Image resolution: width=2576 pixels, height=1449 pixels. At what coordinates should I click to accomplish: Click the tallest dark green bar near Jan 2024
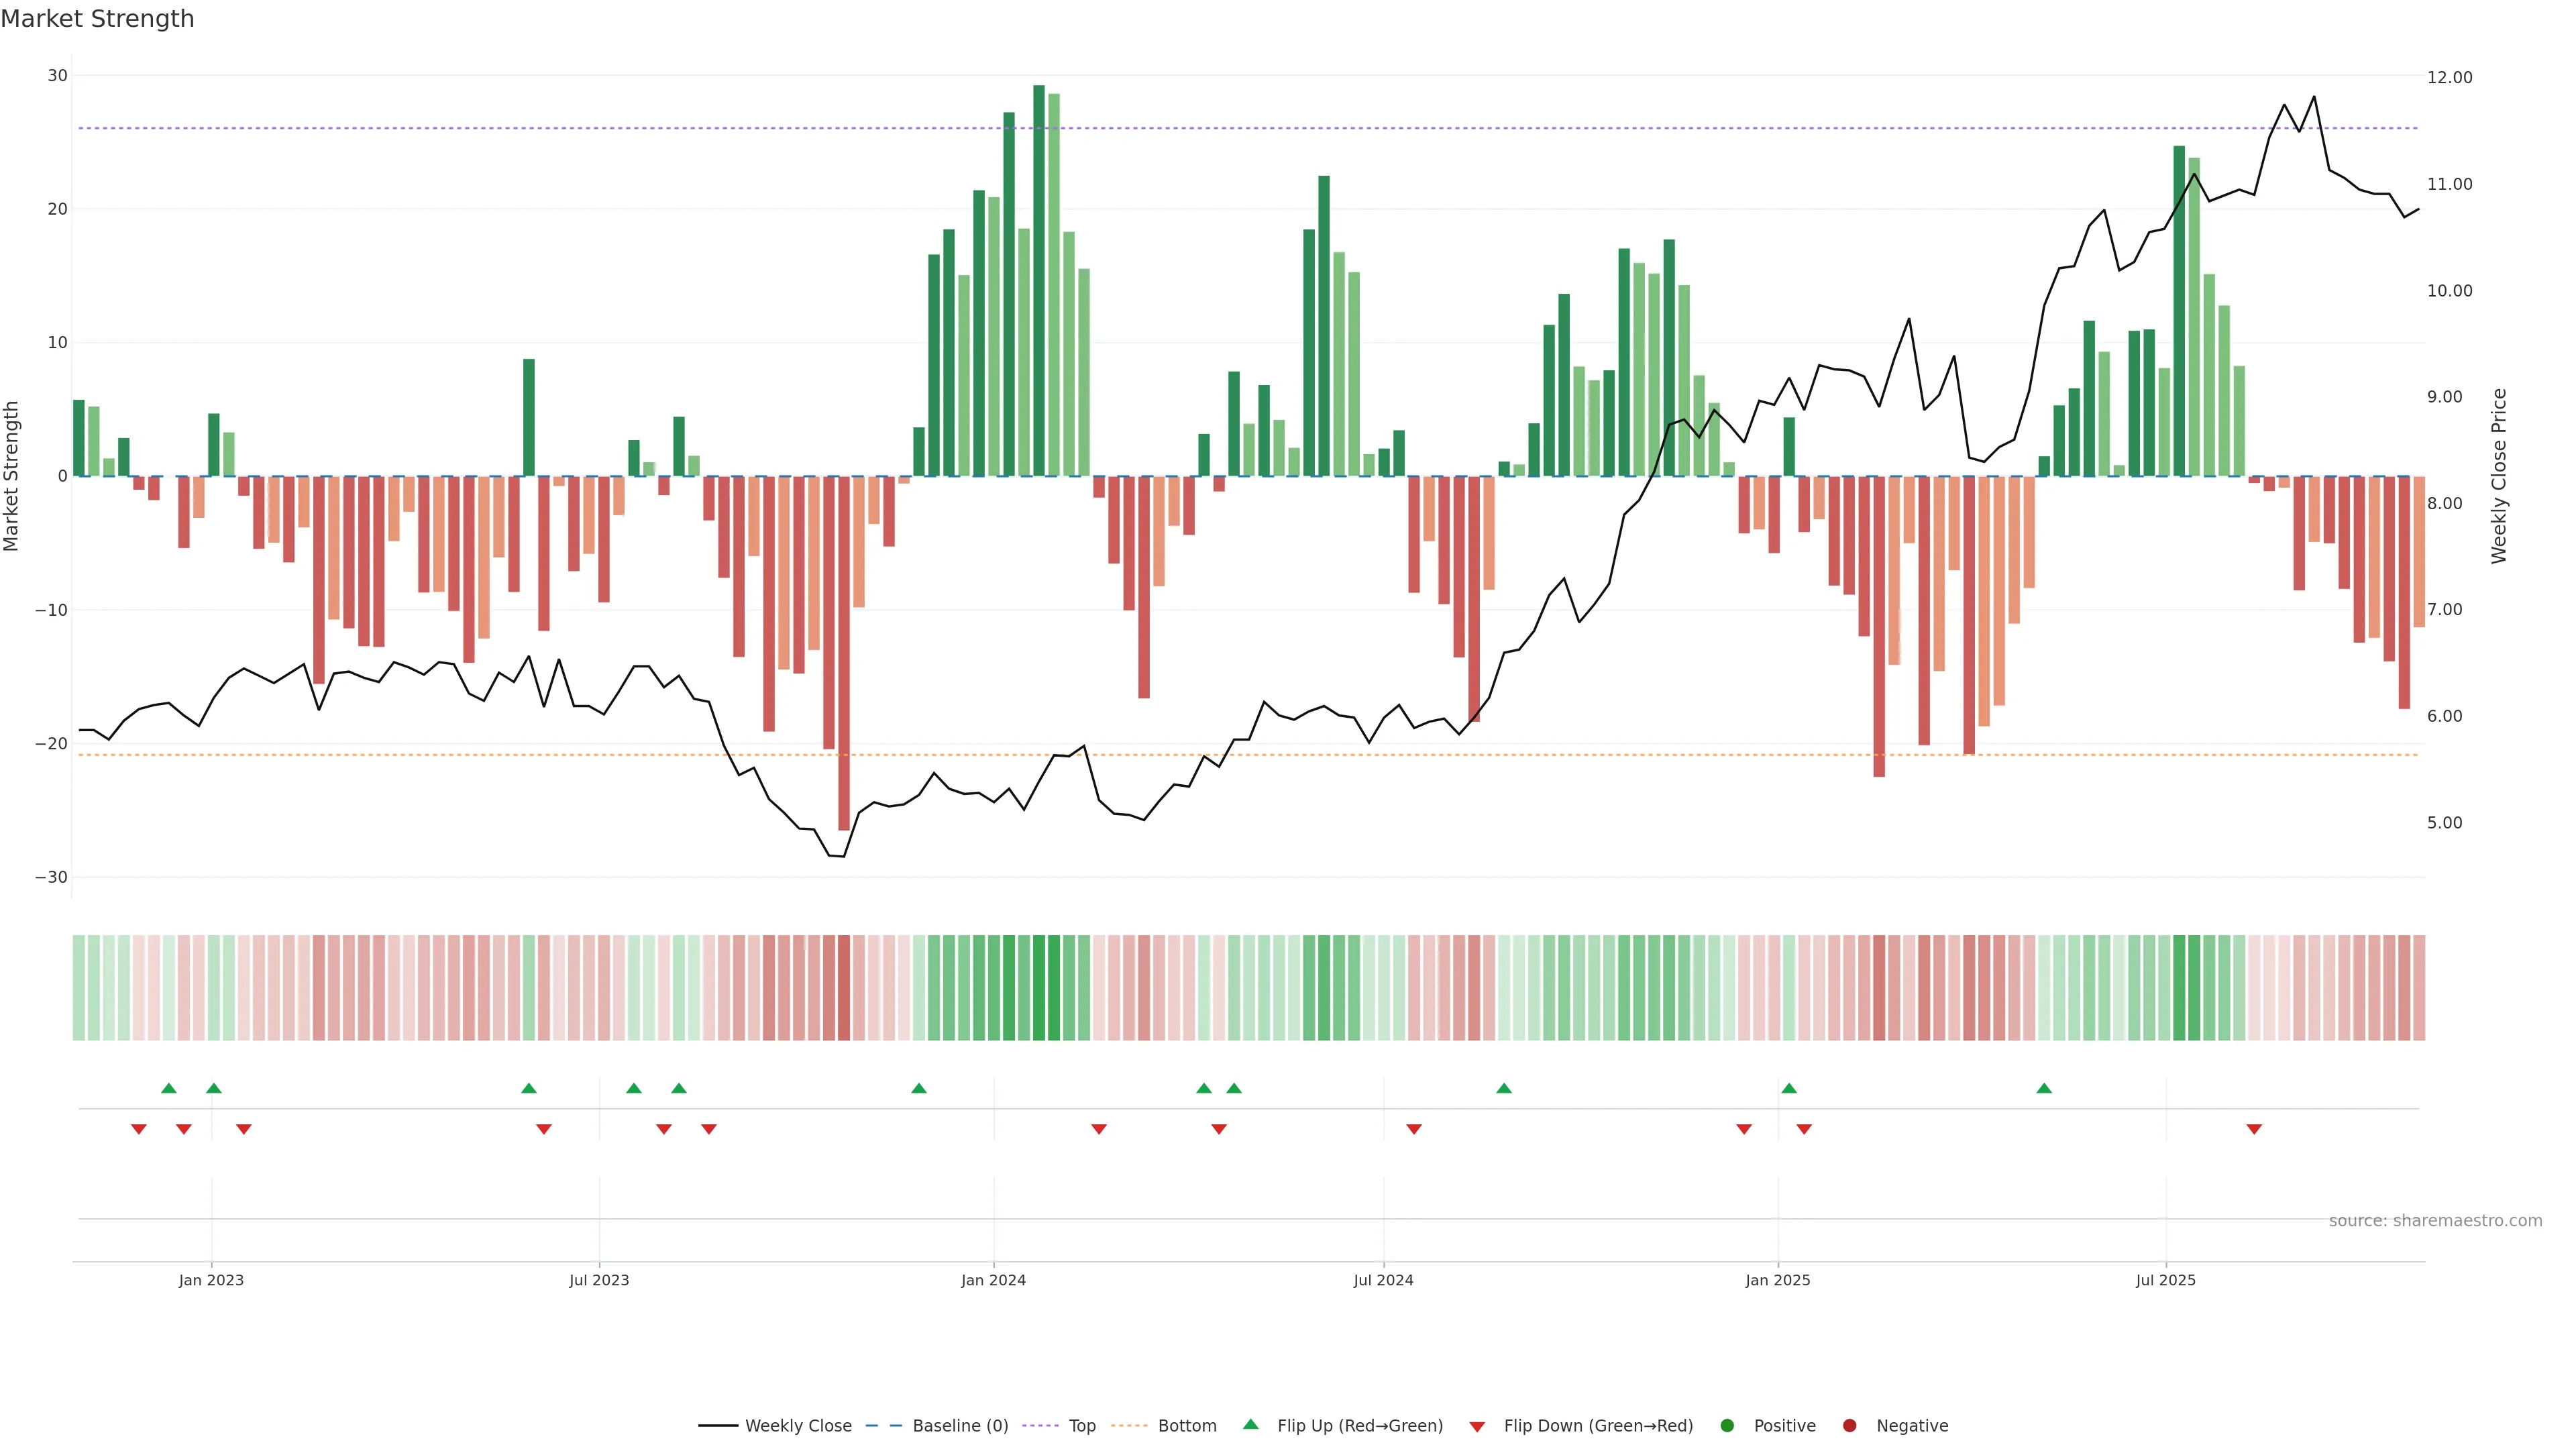click(x=1039, y=280)
